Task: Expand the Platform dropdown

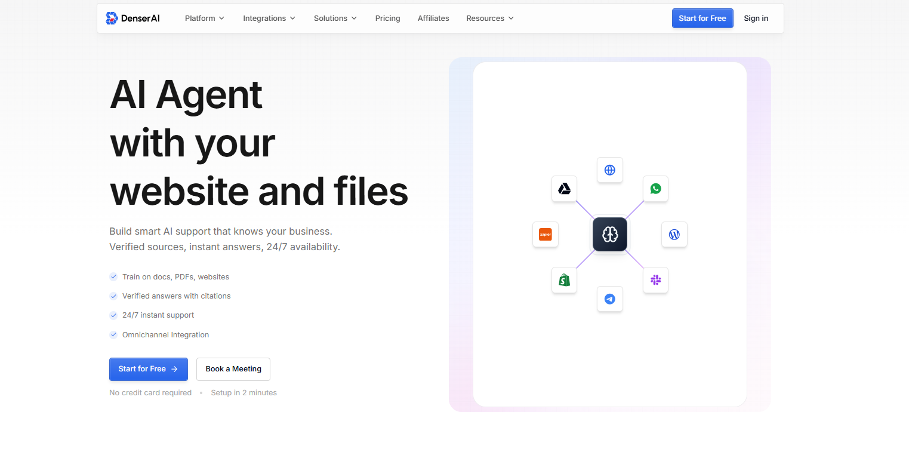Action: [x=204, y=18]
